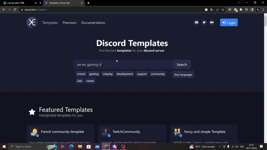Select the community tag
This screenshot has height=150, width=267.
click(x=158, y=74)
